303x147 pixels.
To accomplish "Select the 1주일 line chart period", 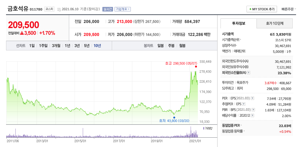I will coord(43,46).
